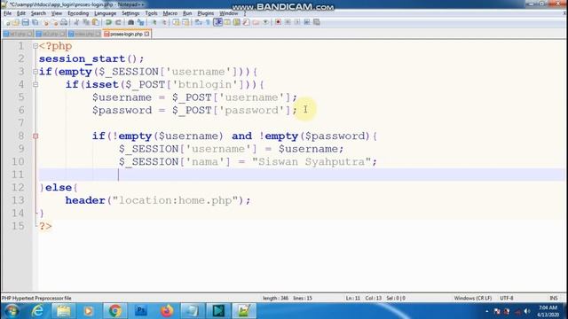
Task: Click the header("location:home.php"); line
Action: point(158,200)
